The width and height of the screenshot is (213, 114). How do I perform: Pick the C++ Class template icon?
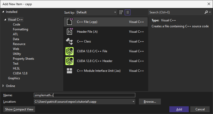tap(69, 41)
